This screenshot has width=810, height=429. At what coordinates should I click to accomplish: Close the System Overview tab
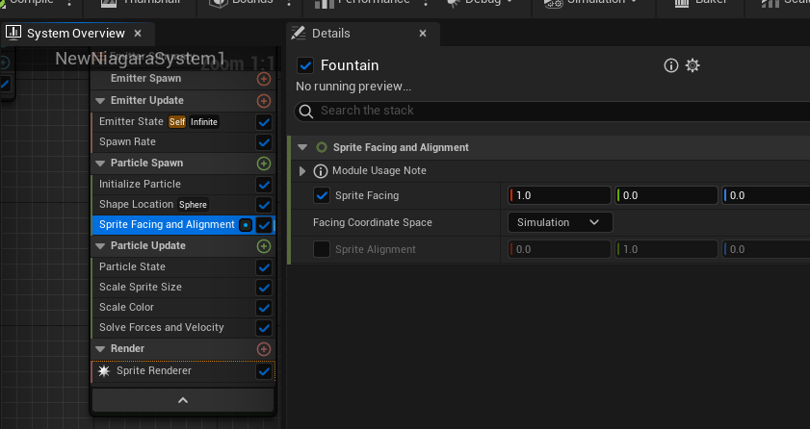(138, 34)
